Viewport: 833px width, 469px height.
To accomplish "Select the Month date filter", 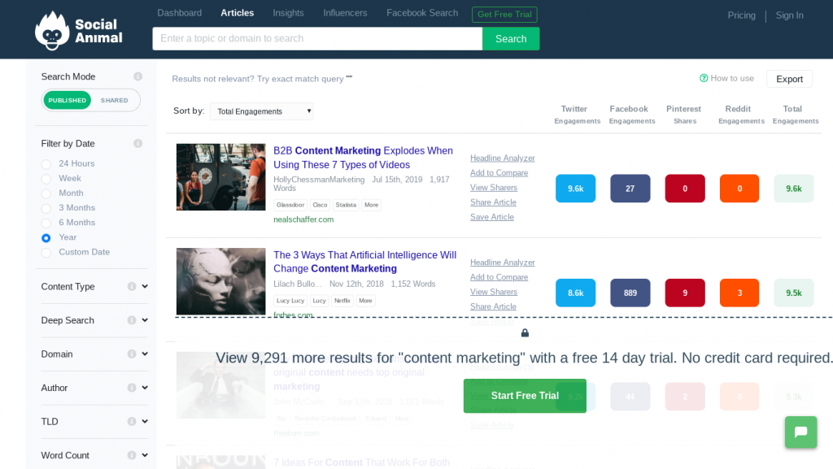I will pyautogui.click(x=46, y=193).
